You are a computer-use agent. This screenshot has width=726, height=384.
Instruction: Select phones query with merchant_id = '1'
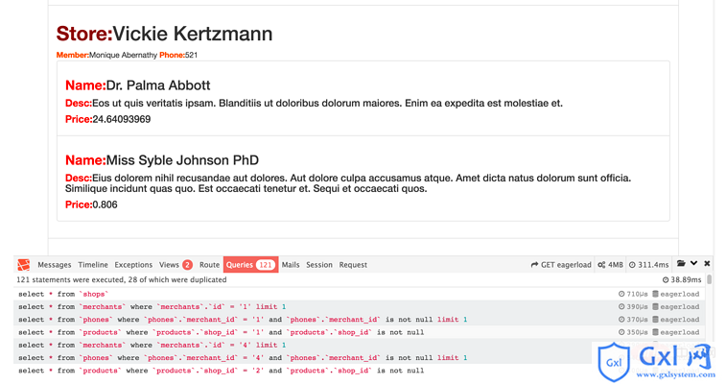(x=360, y=320)
